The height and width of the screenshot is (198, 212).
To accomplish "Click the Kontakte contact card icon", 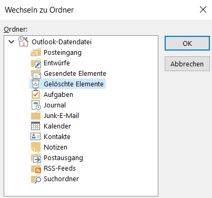I will click(36, 136).
